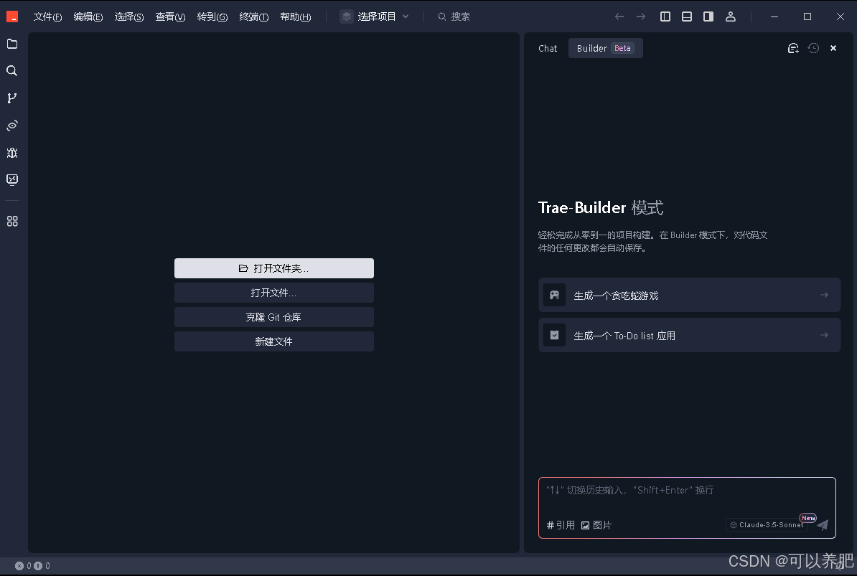Click the send paper-plane icon

pos(823,525)
